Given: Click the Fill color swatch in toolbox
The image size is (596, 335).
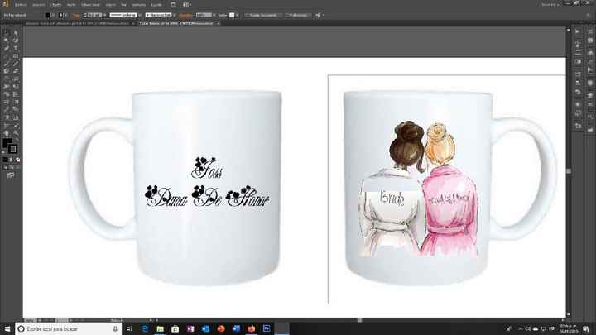Looking at the screenshot, I should point(7,143).
